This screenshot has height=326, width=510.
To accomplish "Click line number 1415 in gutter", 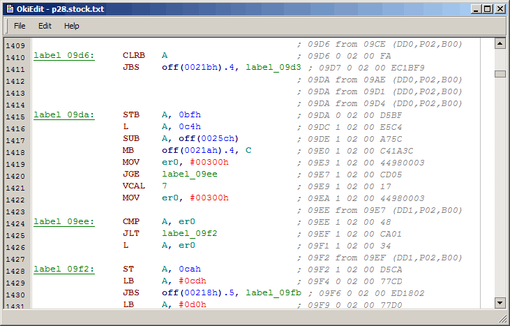I will tap(15, 117).
